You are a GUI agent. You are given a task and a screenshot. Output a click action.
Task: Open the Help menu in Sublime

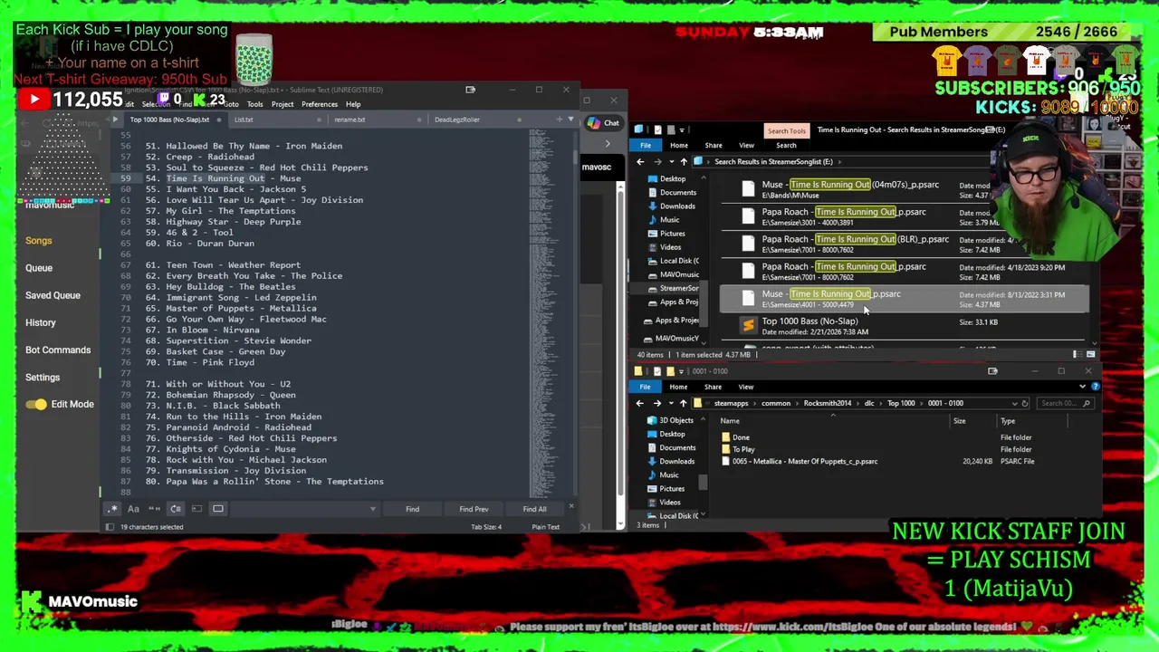(x=353, y=104)
